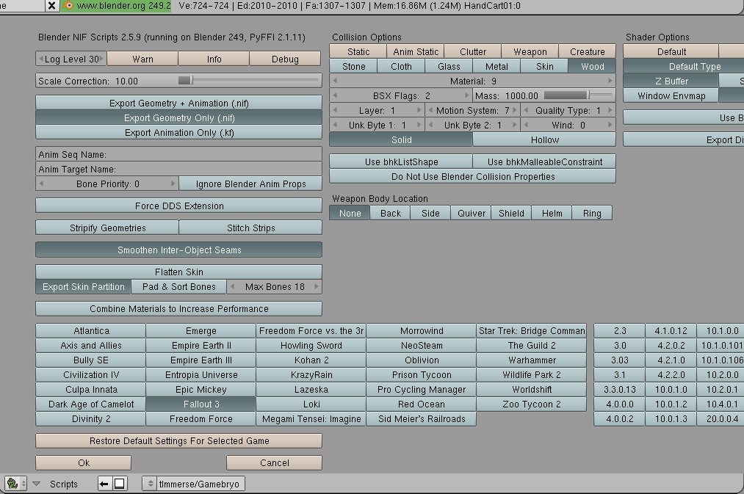The width and height of the screenshot is (744, 494).
Task: Confirm export with the Ok button
Action: point(84,462)
